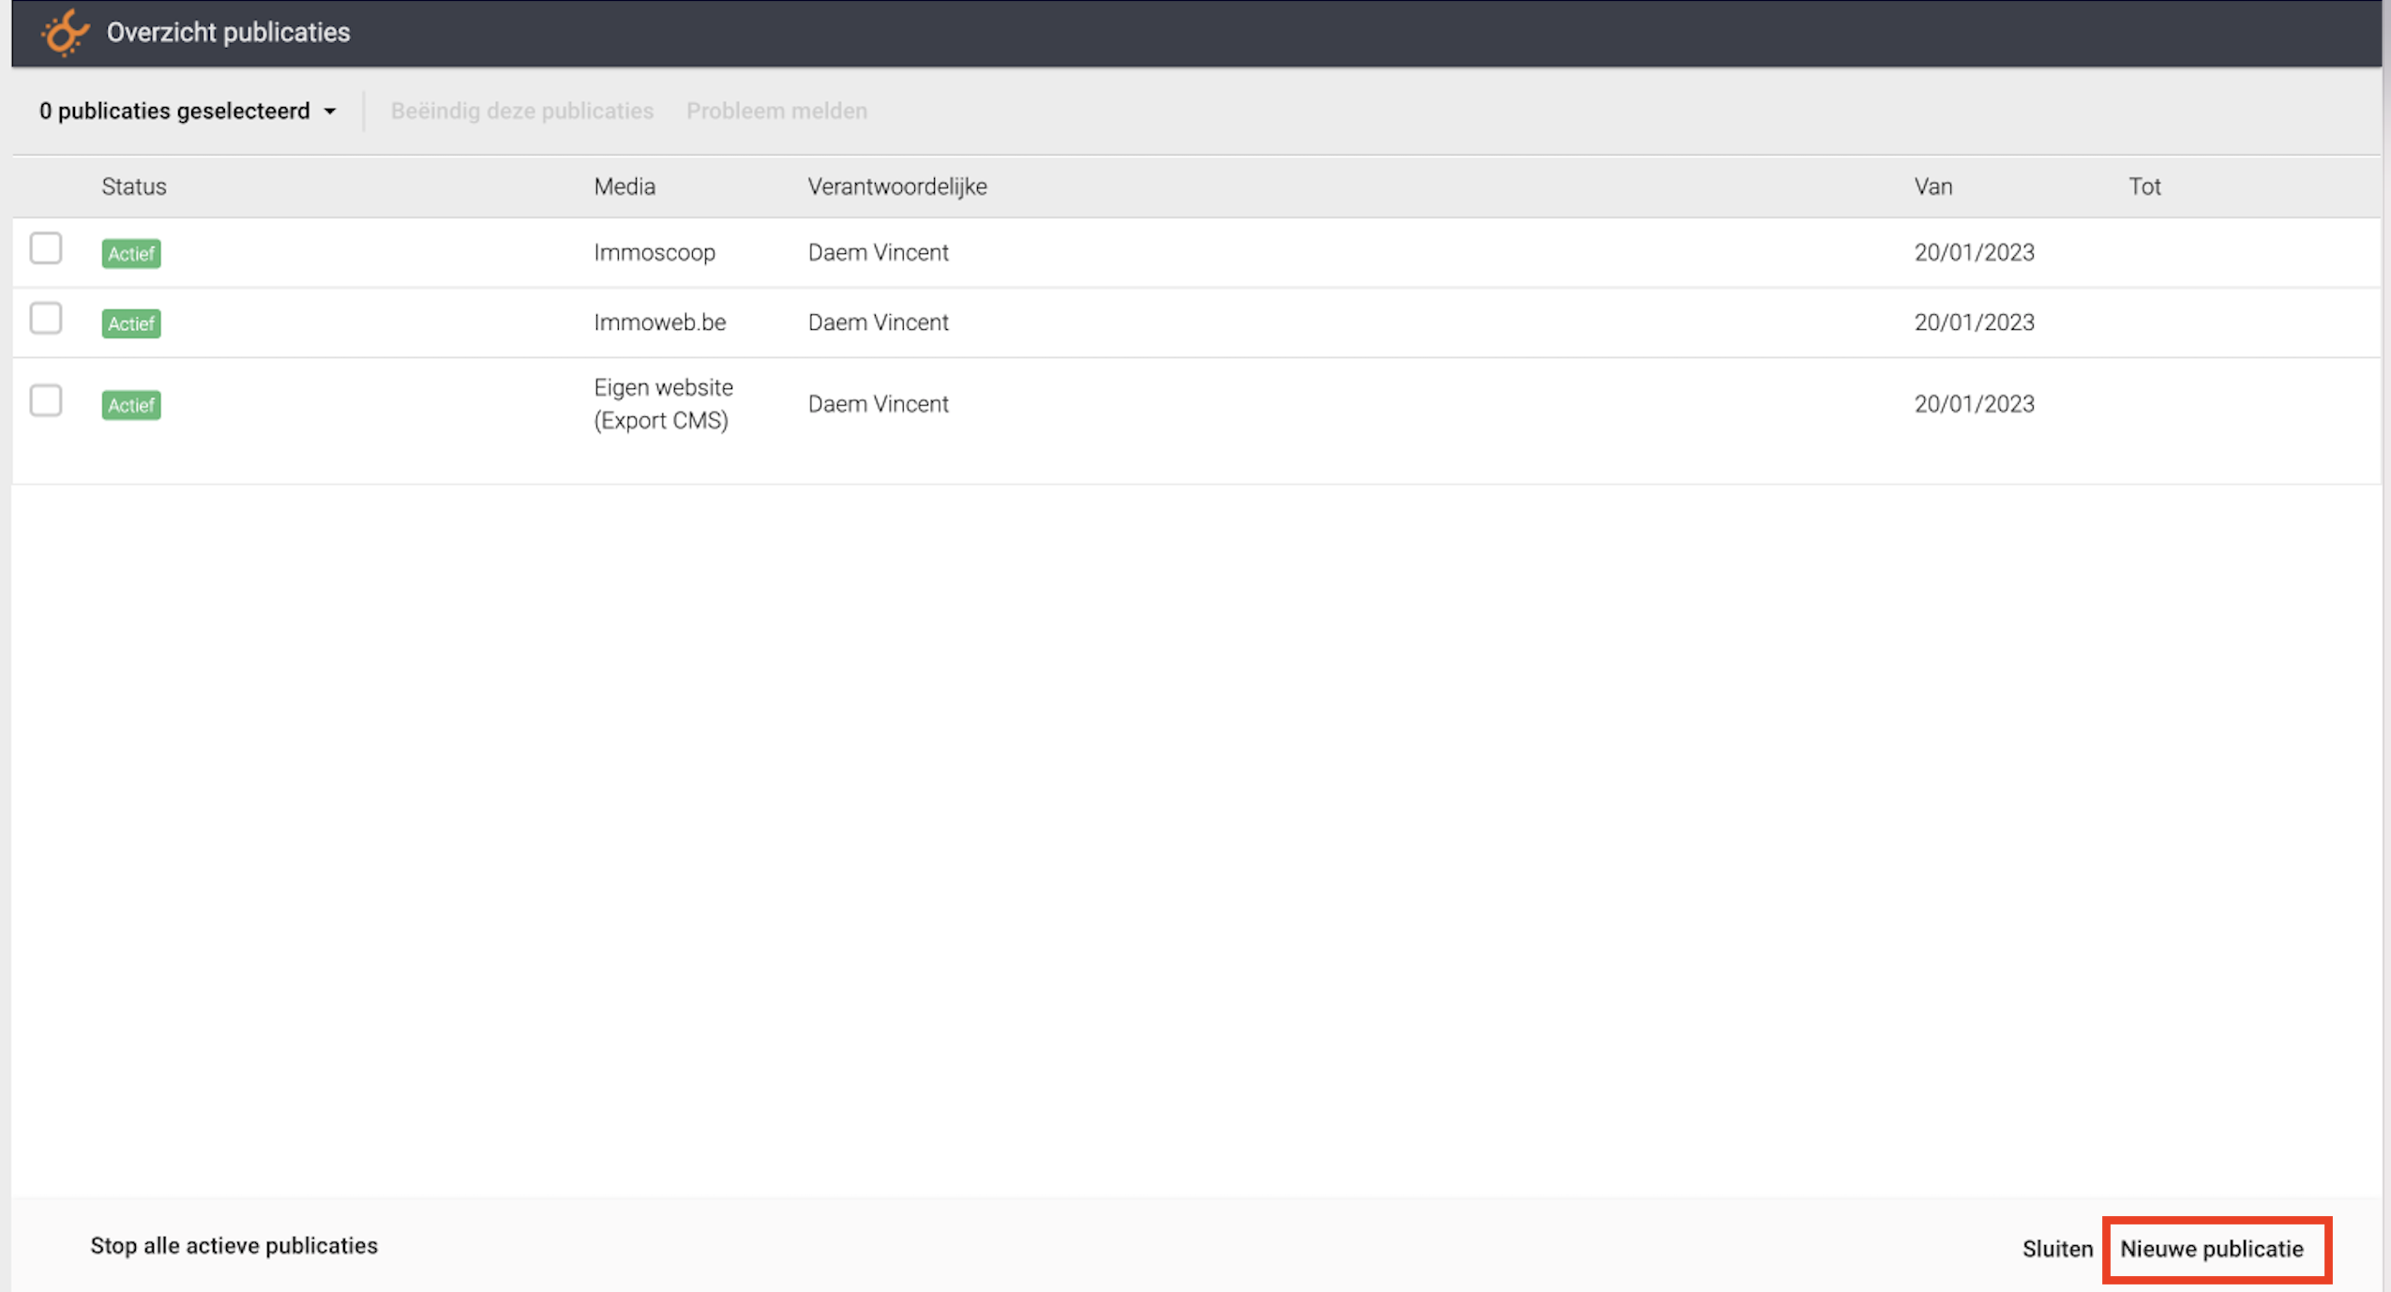Click the 'Sluiten' button
Image resolution: width=2391 pixels, height=1292 pixels.
pos(2057,1249)
